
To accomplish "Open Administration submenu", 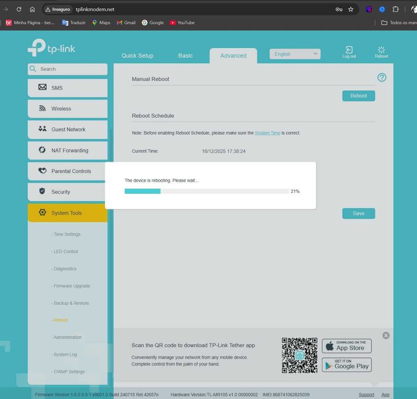I will point(66,337).
